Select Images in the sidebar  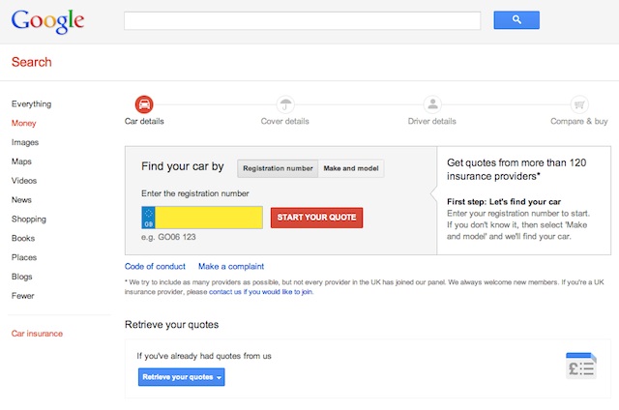(x=25, y=142)
